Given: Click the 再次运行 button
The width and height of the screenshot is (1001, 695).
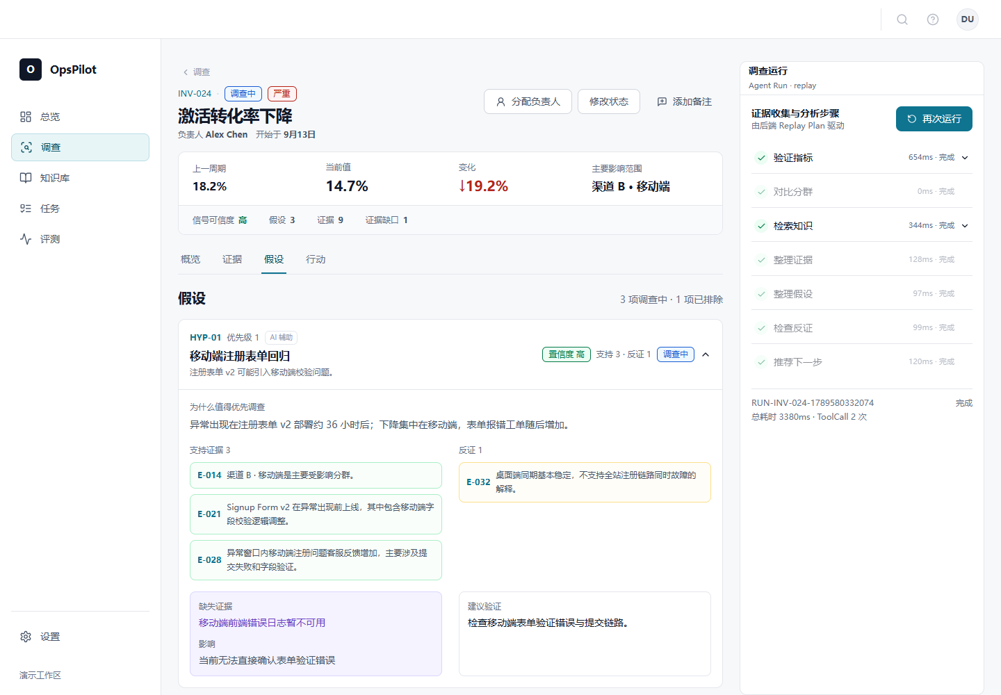Looking at the screenshot, I should pos(934,119).
